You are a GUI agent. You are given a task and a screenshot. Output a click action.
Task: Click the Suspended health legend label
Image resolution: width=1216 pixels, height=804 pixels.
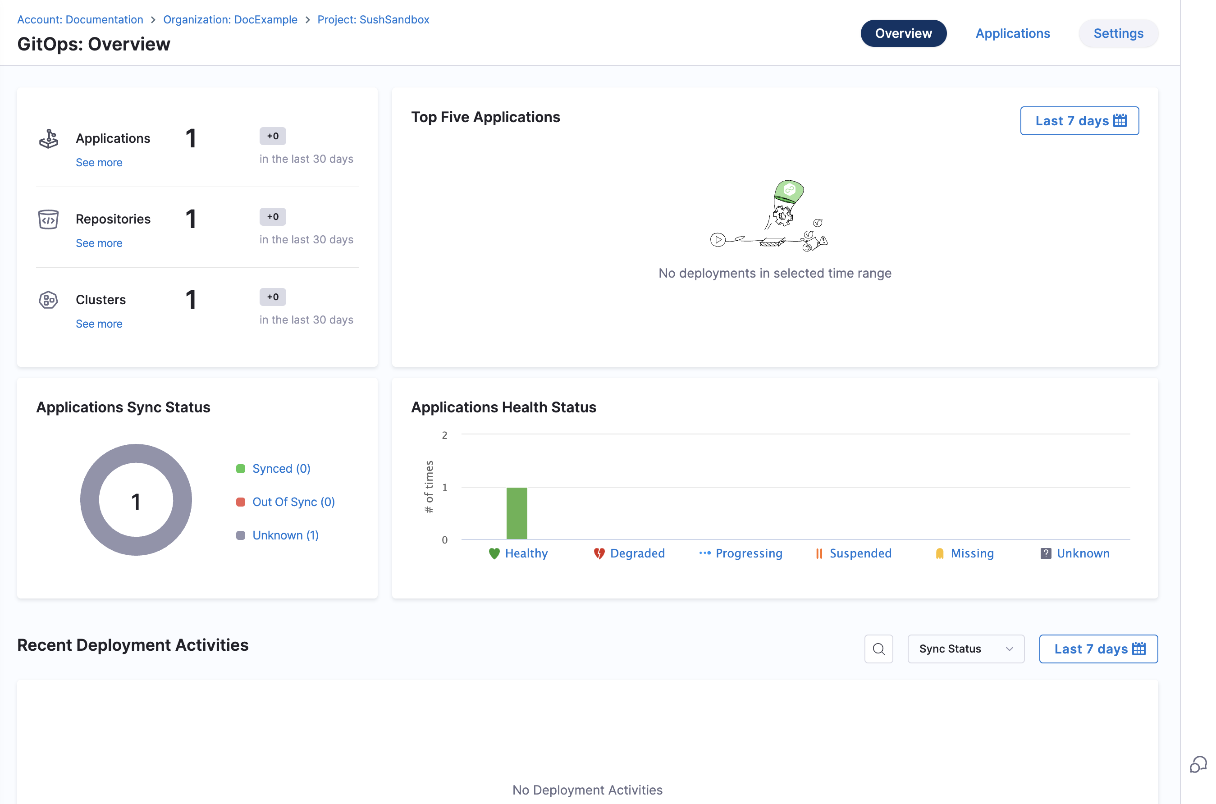[x=861, y=553]
